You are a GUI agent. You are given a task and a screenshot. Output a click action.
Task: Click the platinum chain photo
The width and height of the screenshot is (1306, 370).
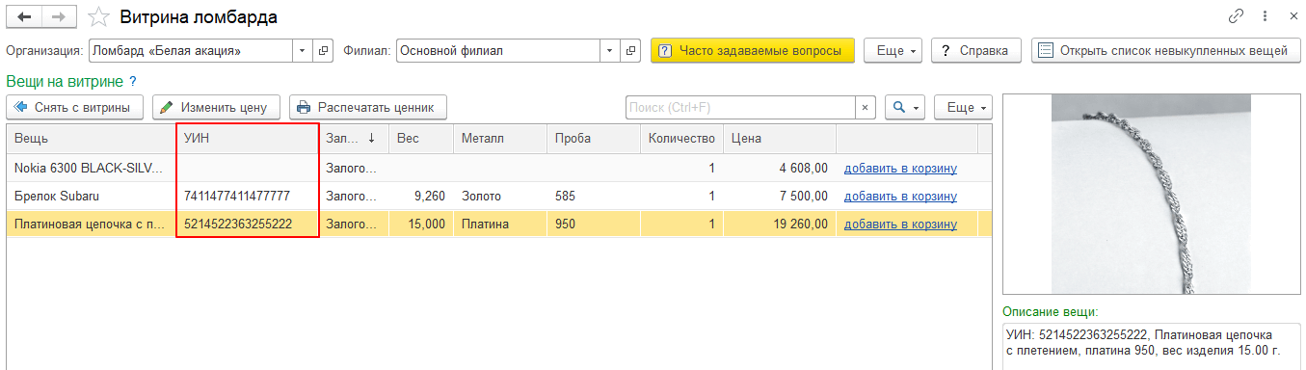coord(1151,194)
